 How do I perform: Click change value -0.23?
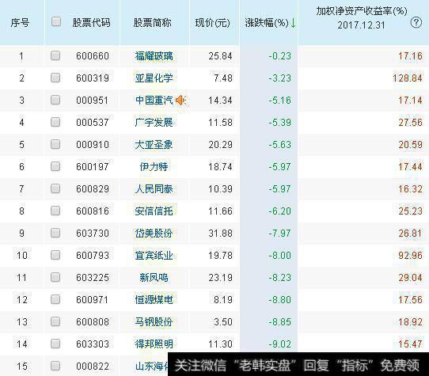coord(279,56)
